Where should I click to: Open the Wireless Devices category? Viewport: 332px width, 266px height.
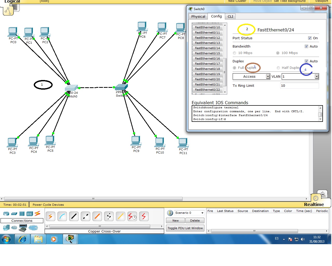point(29,214)
